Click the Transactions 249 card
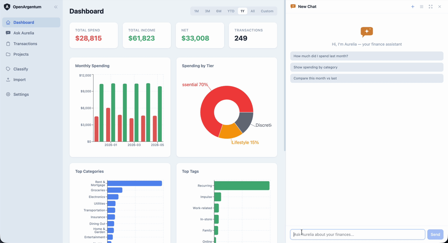The height and width of the screenshot is (243, 448). point(253,35)
